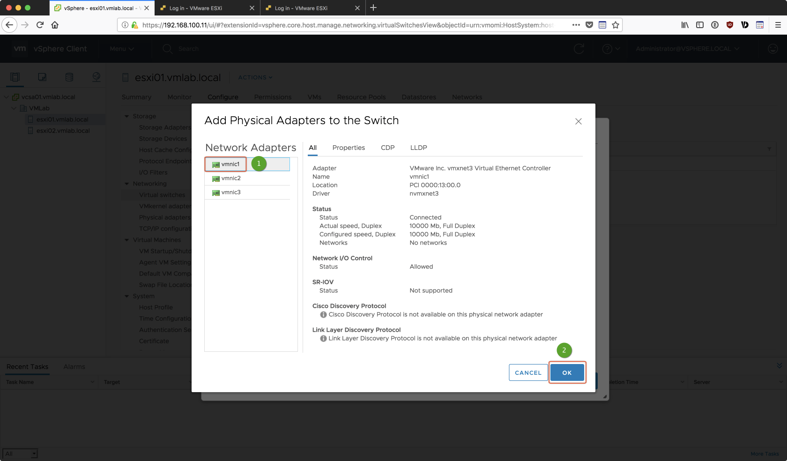Open a new browser tab
The width and height of the screenshot is (787, 461).
tap(373, 8)
